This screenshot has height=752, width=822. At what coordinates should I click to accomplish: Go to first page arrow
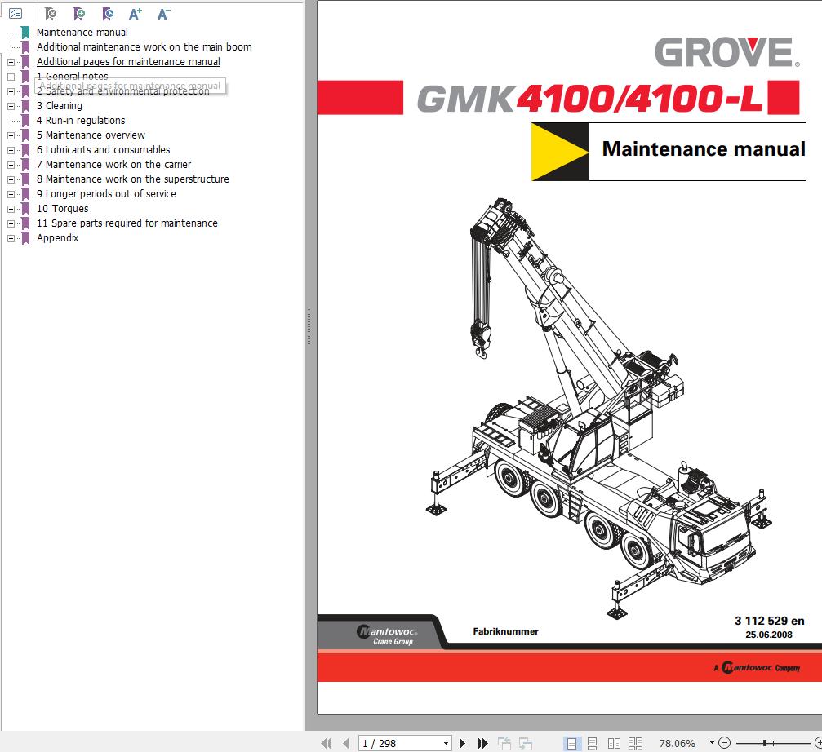click(x=326, y=743)
